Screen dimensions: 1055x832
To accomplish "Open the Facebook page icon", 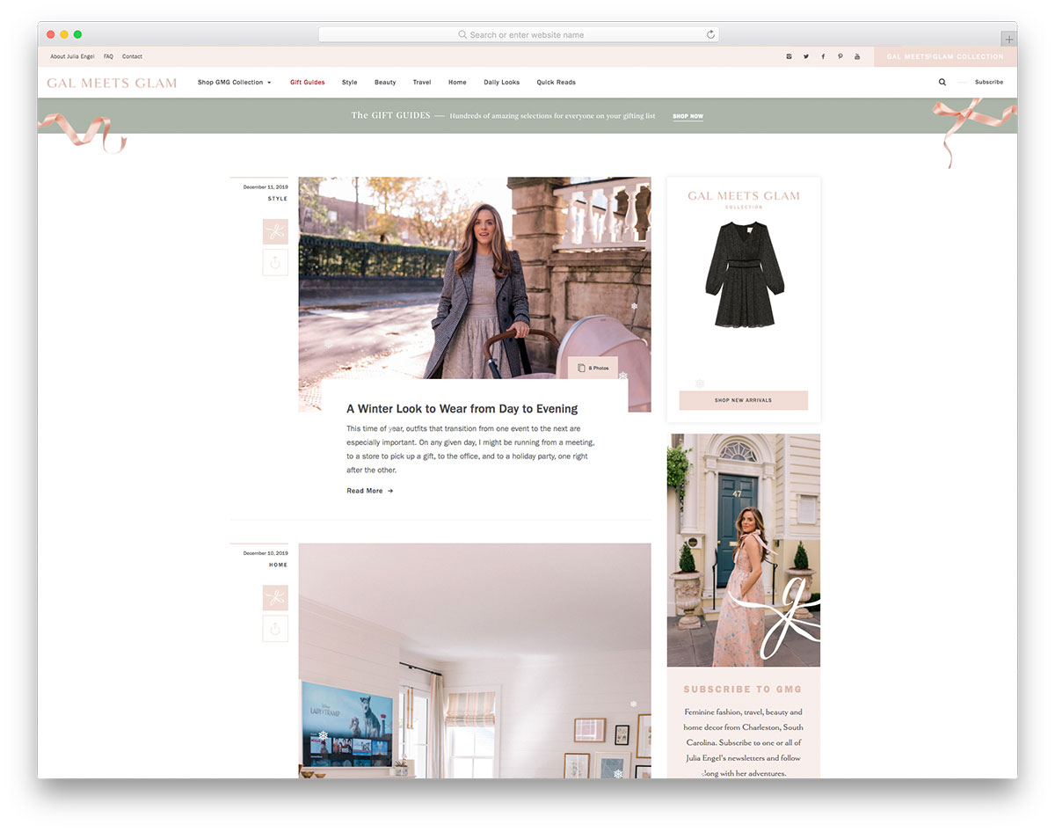I will [823, 56].
